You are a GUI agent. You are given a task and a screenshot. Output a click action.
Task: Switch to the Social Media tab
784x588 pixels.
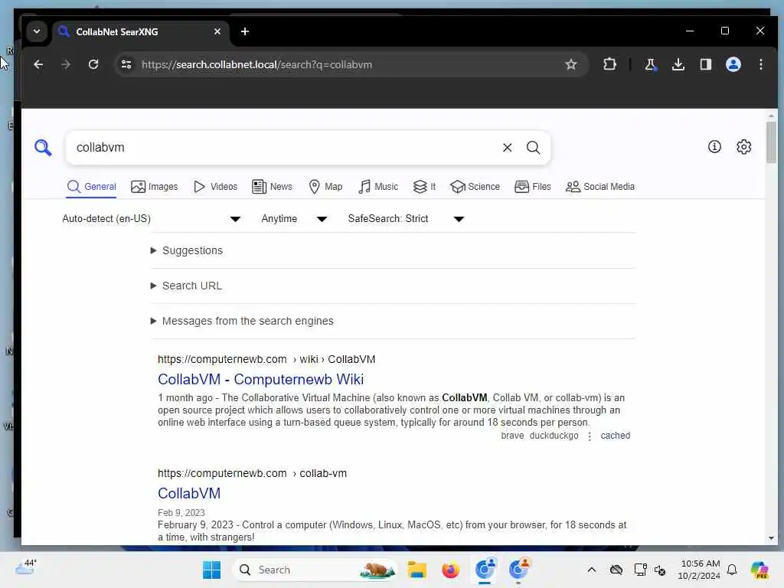click(600, 187)
